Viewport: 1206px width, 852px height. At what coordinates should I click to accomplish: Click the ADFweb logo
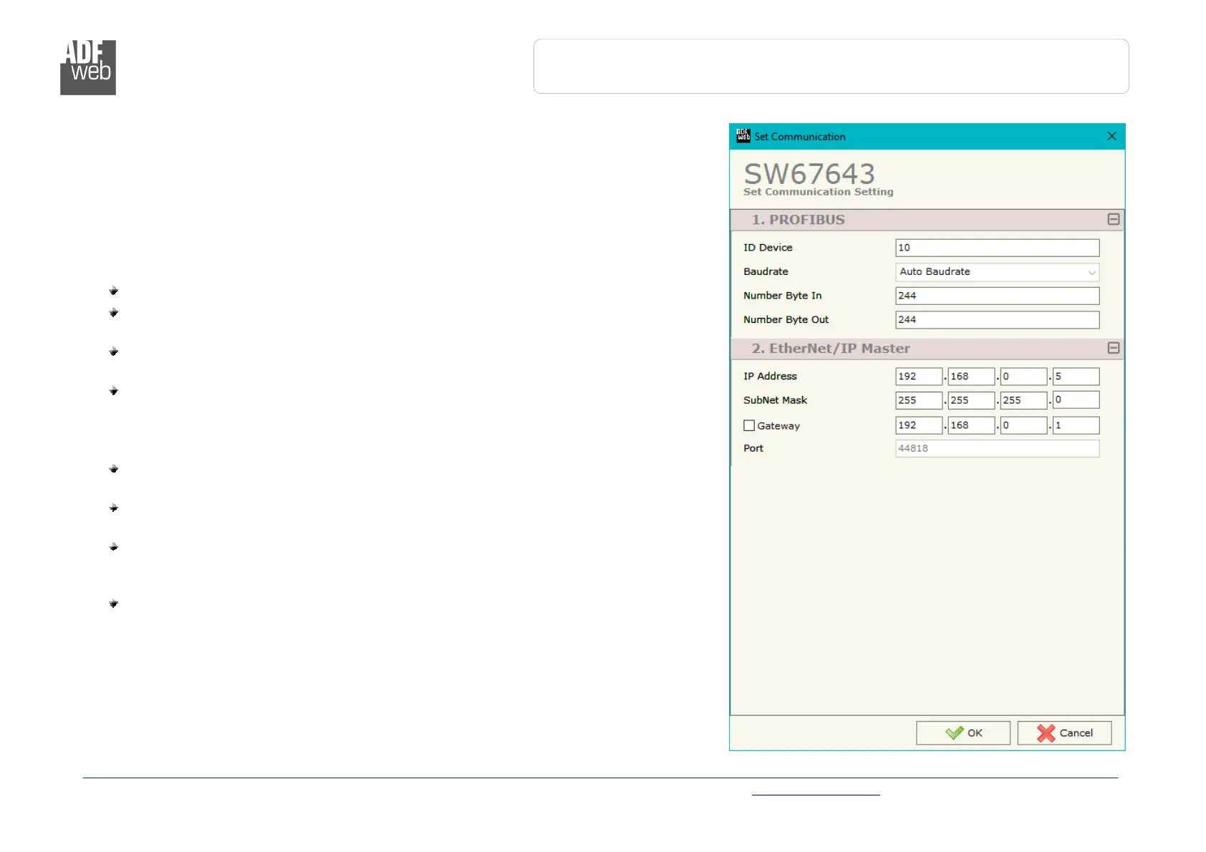87,67
